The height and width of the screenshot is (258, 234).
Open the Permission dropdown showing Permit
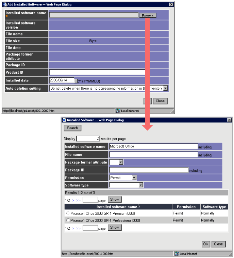click(134, 178)
